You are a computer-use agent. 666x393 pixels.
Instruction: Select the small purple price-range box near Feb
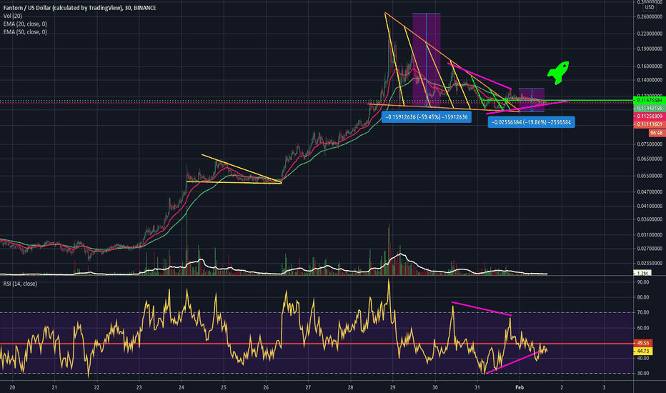click(x=532, y=100)
